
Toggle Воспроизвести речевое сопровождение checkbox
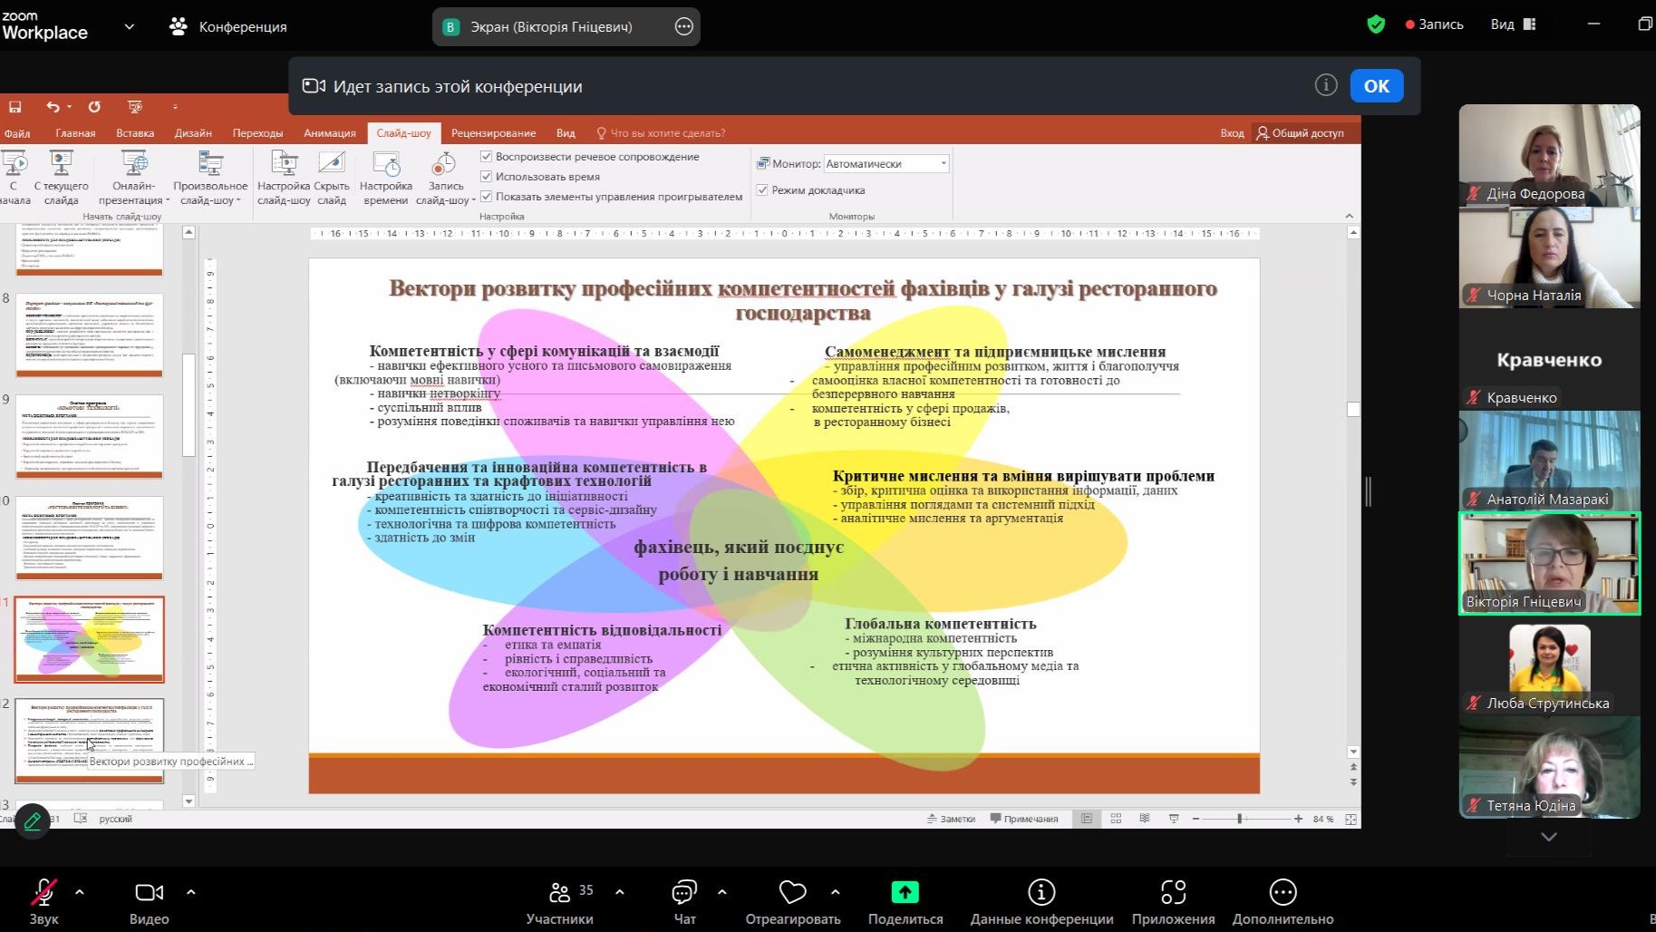pos(487,157)
